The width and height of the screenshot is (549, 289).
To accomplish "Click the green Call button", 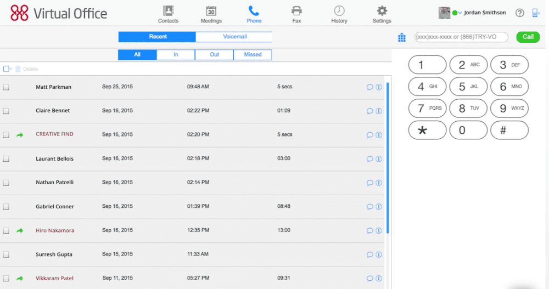I will click(528, 37).
